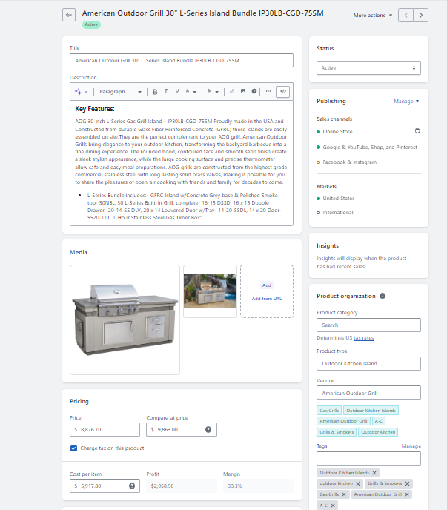Select the Grills & Smokers suggested chip
The height and width of the screenshot is (510, 447).
(x=337, y=432)
